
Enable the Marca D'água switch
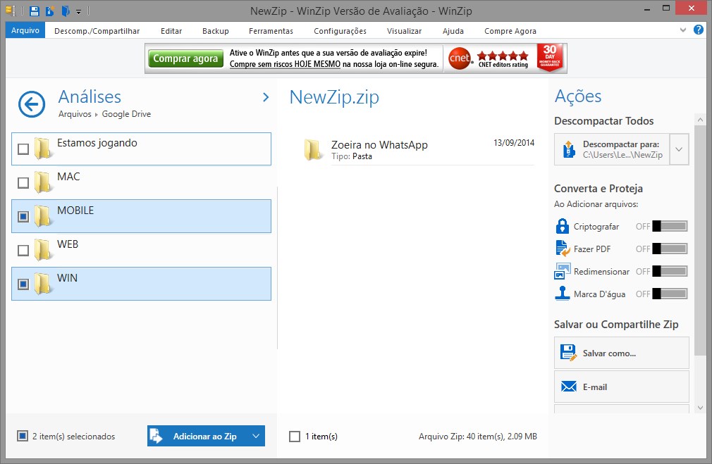point(670,294)
